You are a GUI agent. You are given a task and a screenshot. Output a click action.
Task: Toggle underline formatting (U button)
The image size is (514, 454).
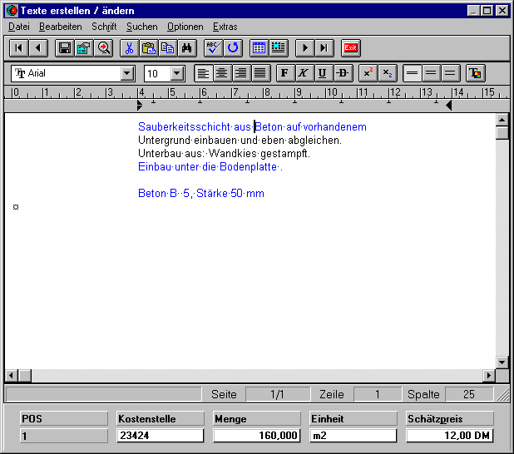click(323, 73)
